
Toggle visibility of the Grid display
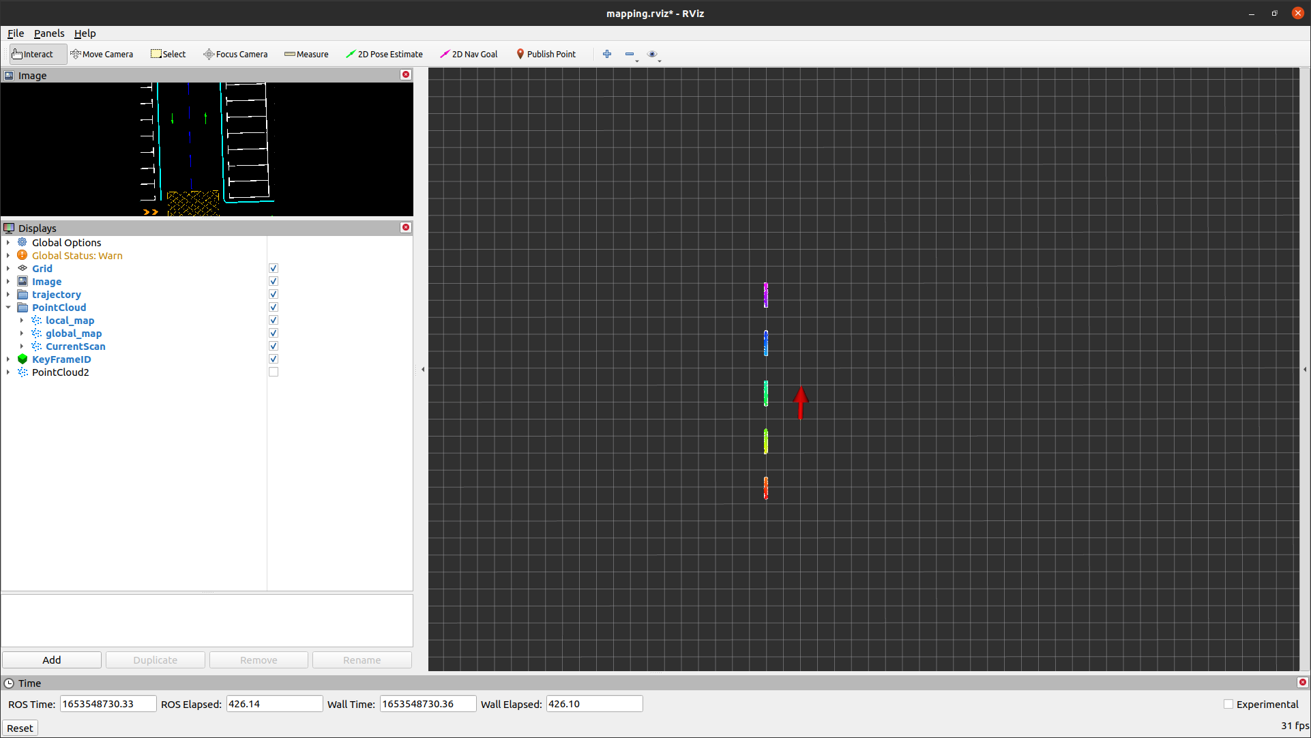pyautogui.click(x=274, y=268)
